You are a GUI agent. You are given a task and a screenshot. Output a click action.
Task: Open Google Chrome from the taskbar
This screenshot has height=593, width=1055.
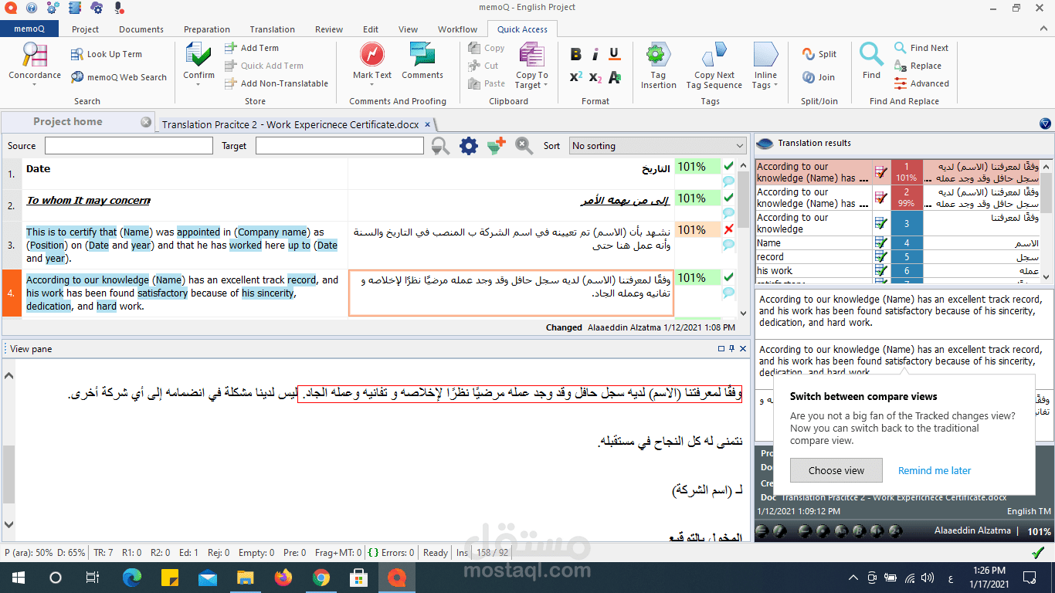[321, 578]
